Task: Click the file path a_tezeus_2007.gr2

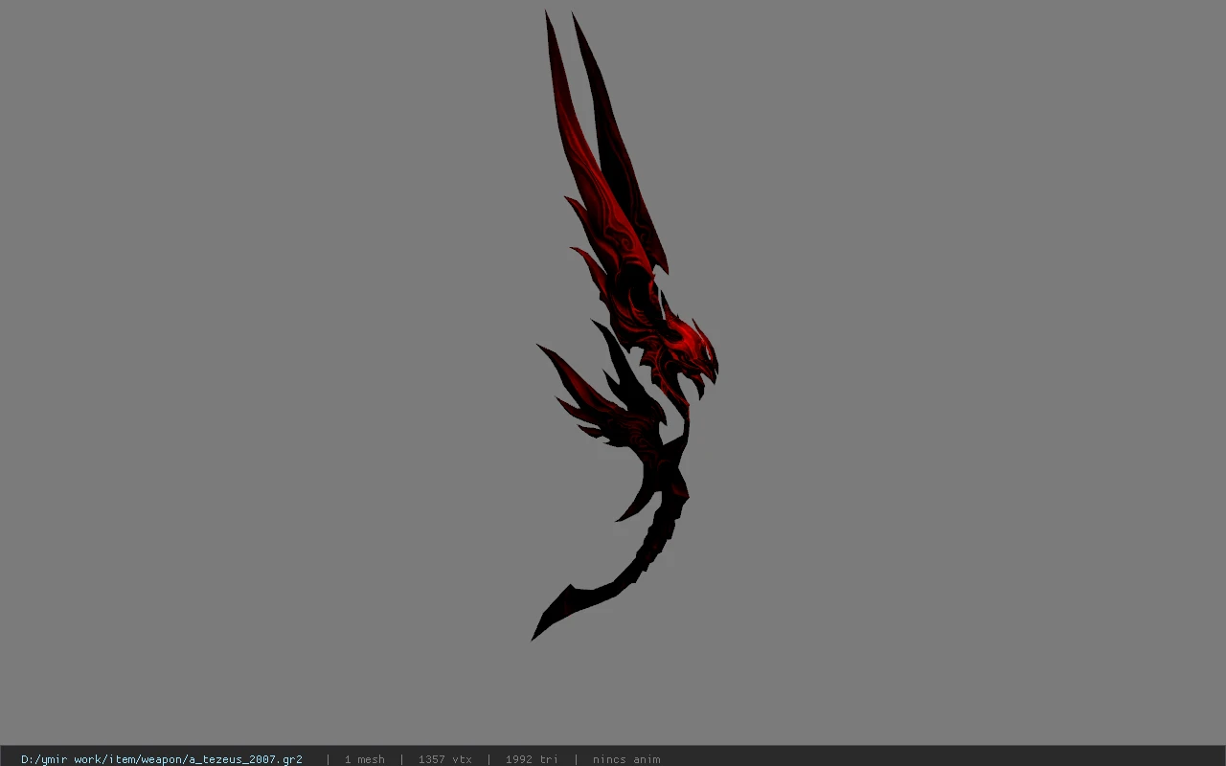Action: [x=162, y=759]
